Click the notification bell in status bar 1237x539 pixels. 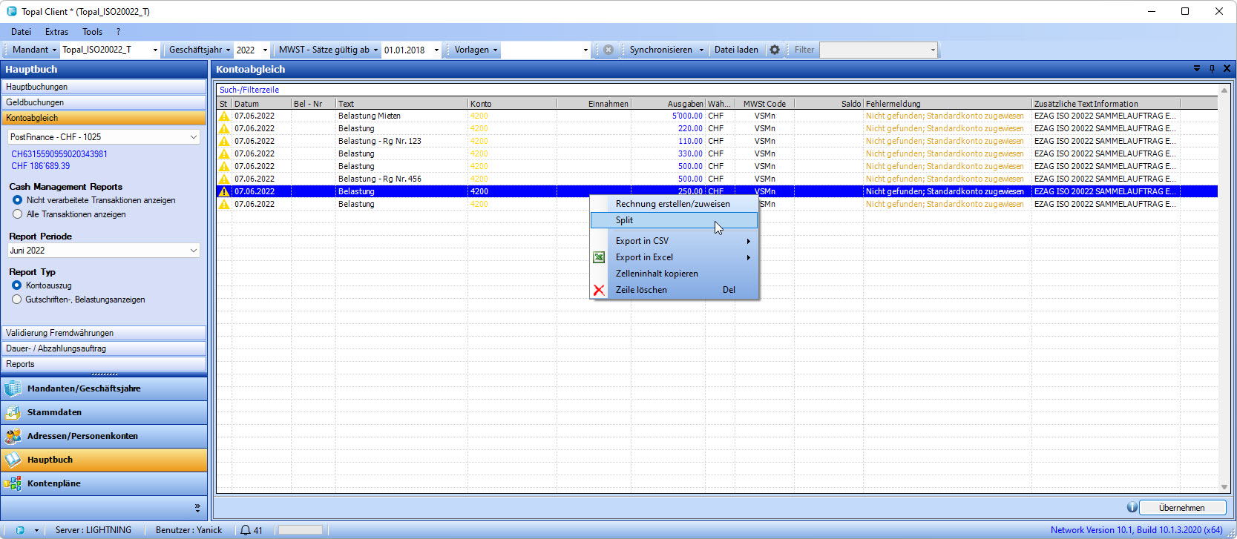pyautogui.click(x=246, y=530)
